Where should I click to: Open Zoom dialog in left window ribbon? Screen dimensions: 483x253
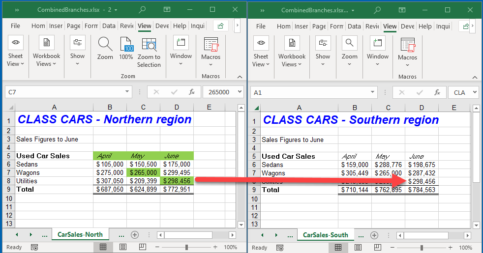click(105, 49)
